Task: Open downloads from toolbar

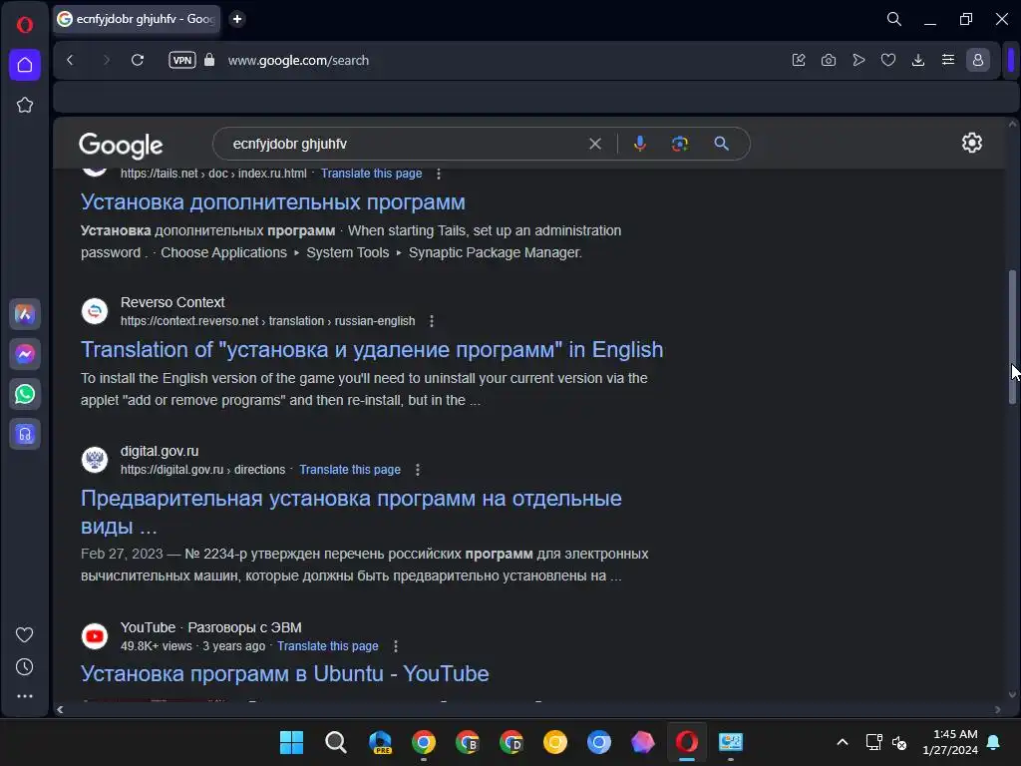Action: pyautogui.click(x=918, y=60)
